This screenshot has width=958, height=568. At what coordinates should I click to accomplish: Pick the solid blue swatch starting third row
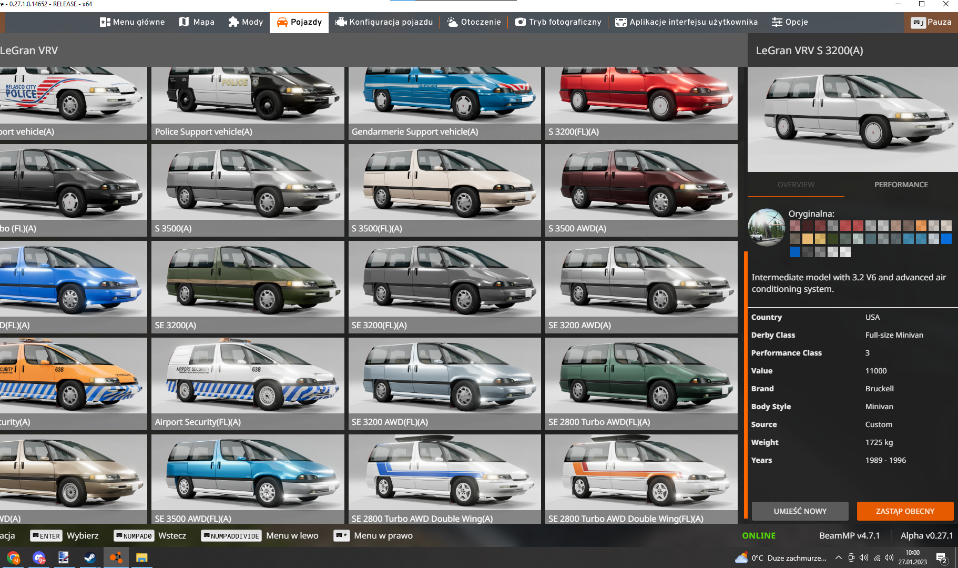[795, 252]
